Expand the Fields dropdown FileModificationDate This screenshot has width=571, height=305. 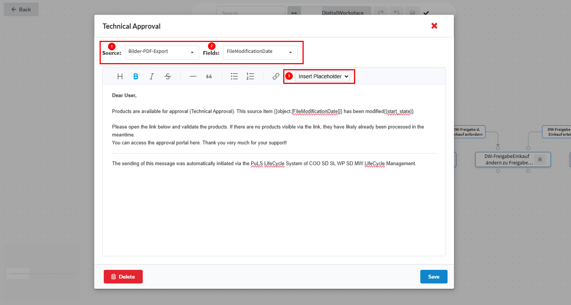coord(260,52)
